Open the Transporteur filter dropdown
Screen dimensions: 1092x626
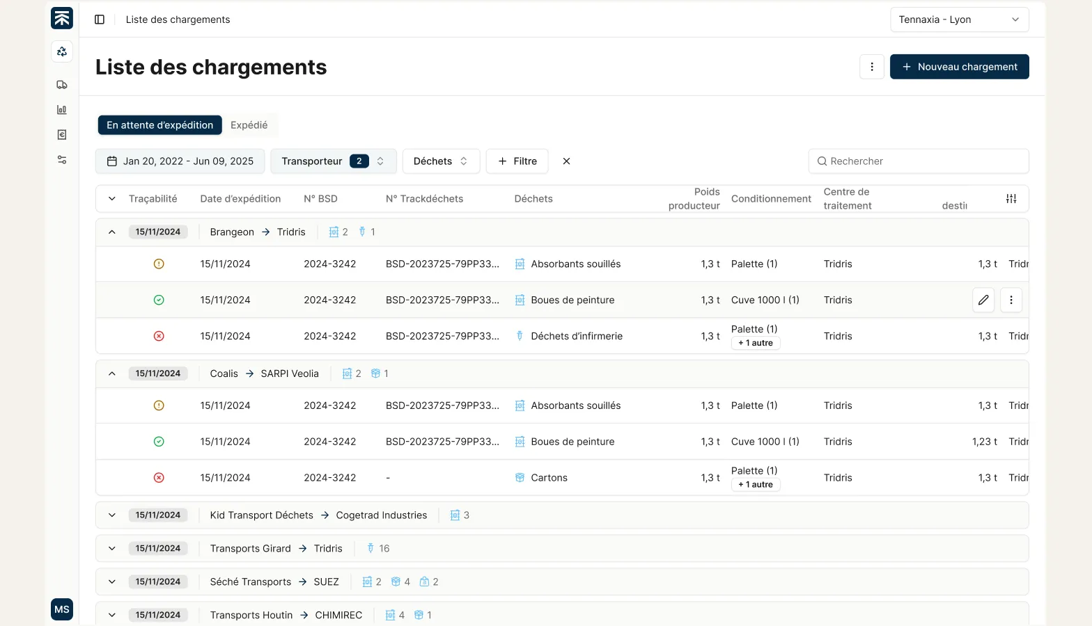click(x=333, y=161)
